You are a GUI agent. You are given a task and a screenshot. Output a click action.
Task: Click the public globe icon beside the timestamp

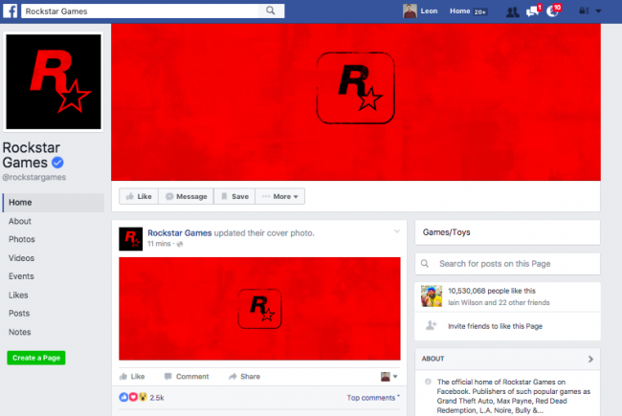coord(180,244)
